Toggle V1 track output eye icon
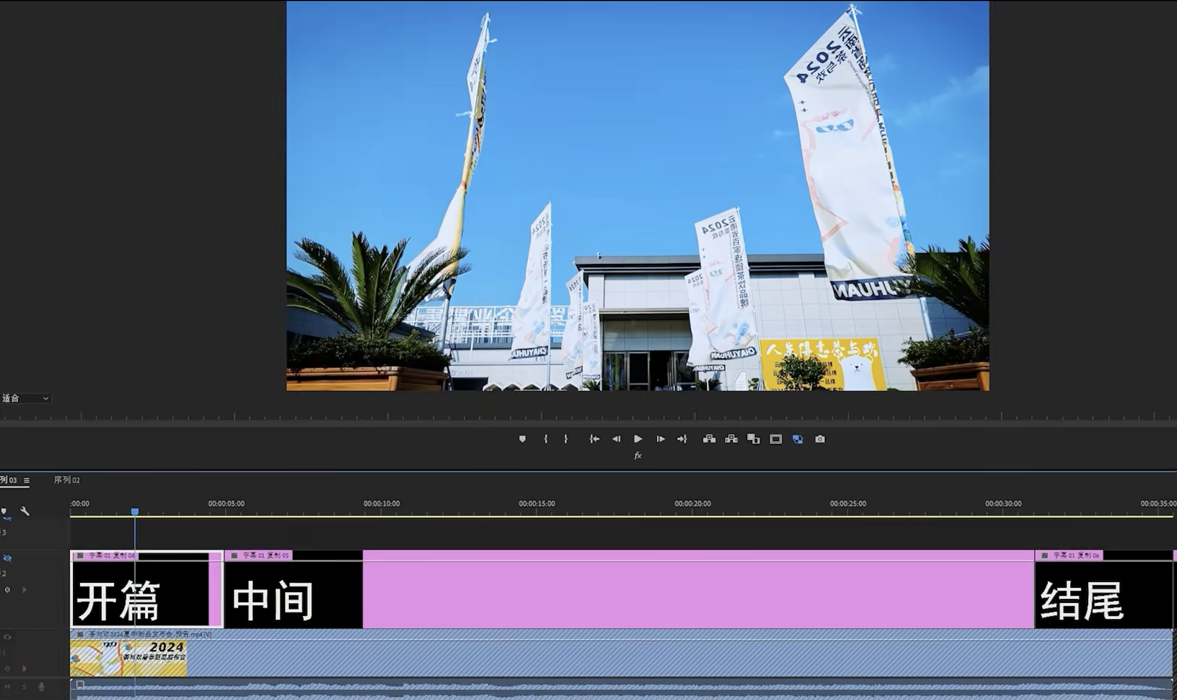 (7, 637)
